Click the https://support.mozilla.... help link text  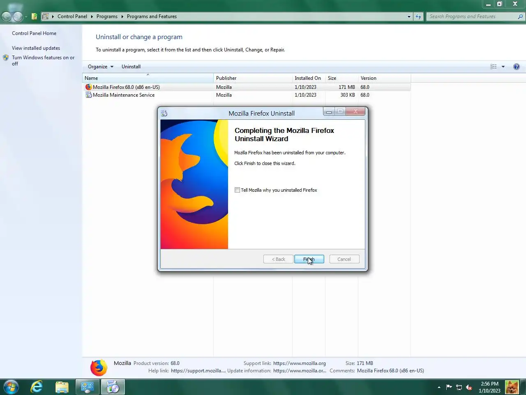tap(198, 371)
